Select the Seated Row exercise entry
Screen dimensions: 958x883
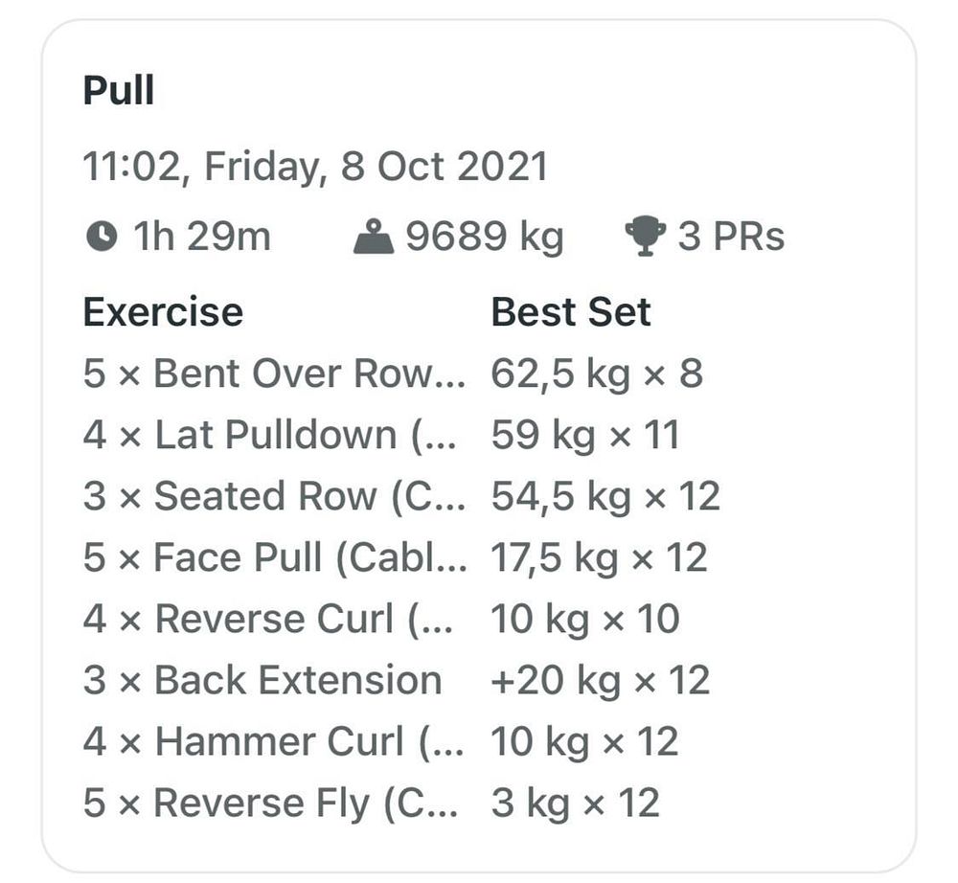tap(274, 496)
